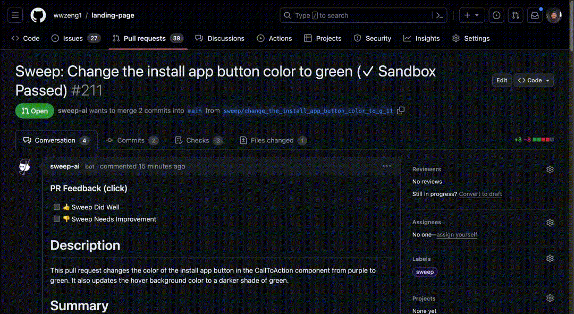Click the sweep-ai bot avatar
This screenshot has width=574, height=314.
click(24, 166)
